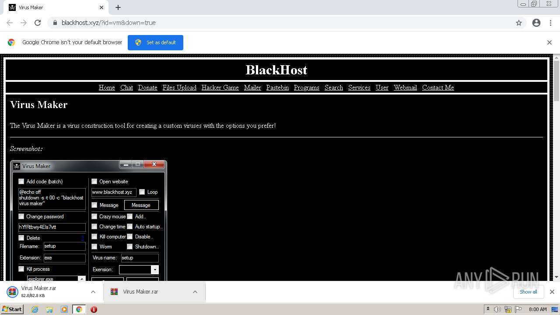
Task: Expand options for second Virus Maker.rar download
Action: 195,292
